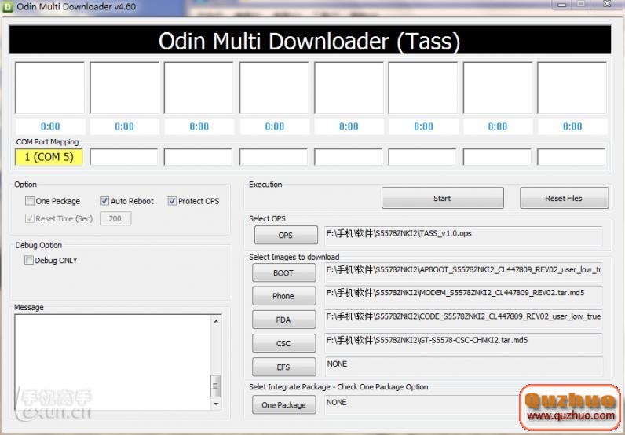Image resolution: width=625 pixels, height=435 pixels.
Task: Click the Reset Time value field showing 200
Action: [115, 218]
